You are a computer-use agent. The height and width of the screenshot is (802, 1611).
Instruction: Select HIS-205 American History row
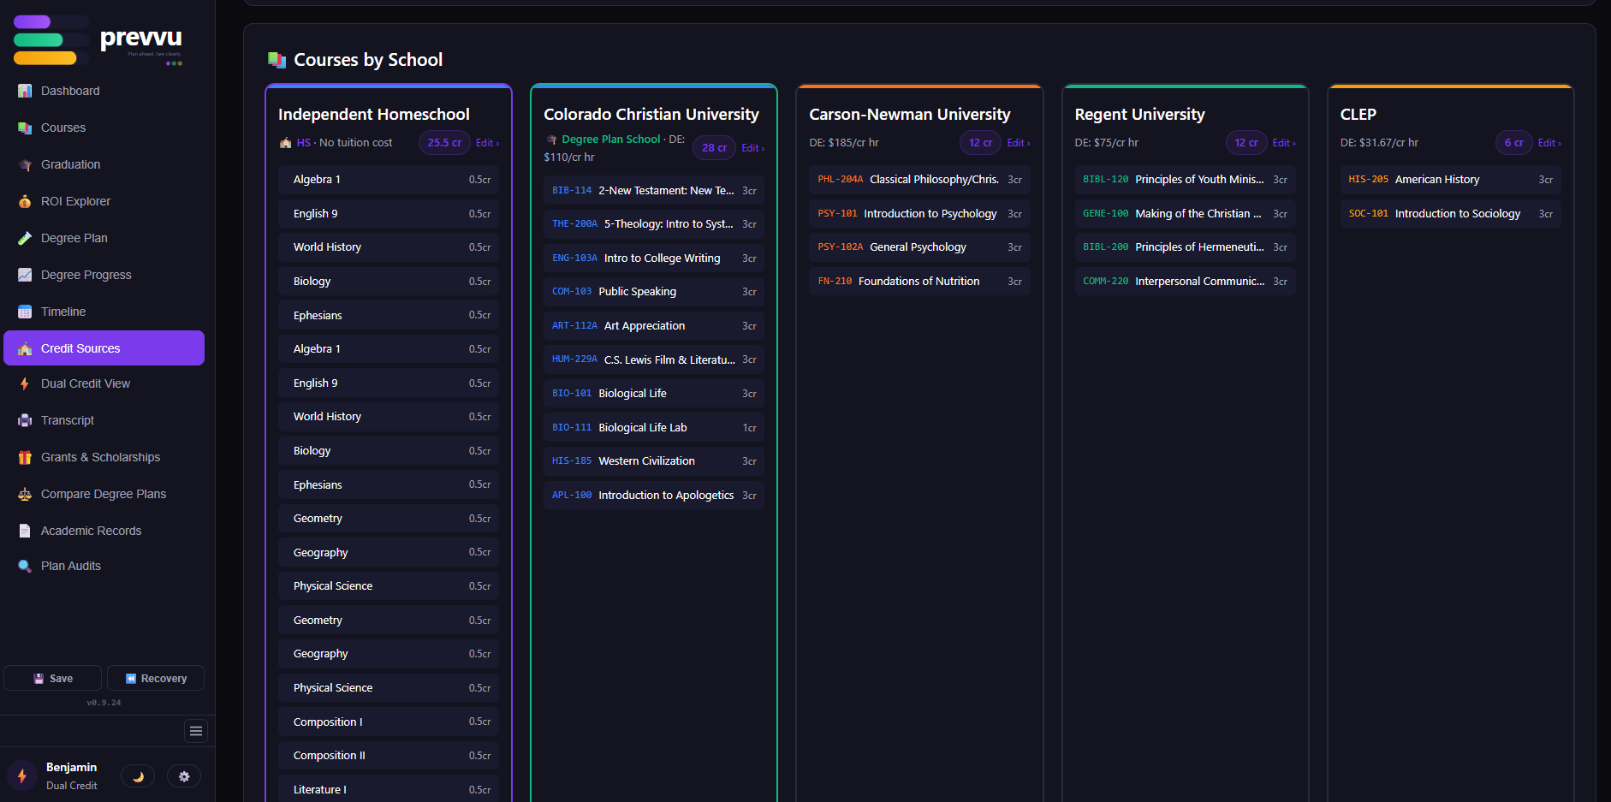click(1450, 180)
